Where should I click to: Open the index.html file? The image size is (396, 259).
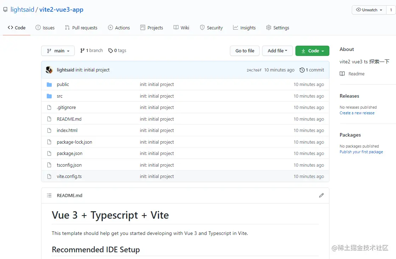click(67, 130)
